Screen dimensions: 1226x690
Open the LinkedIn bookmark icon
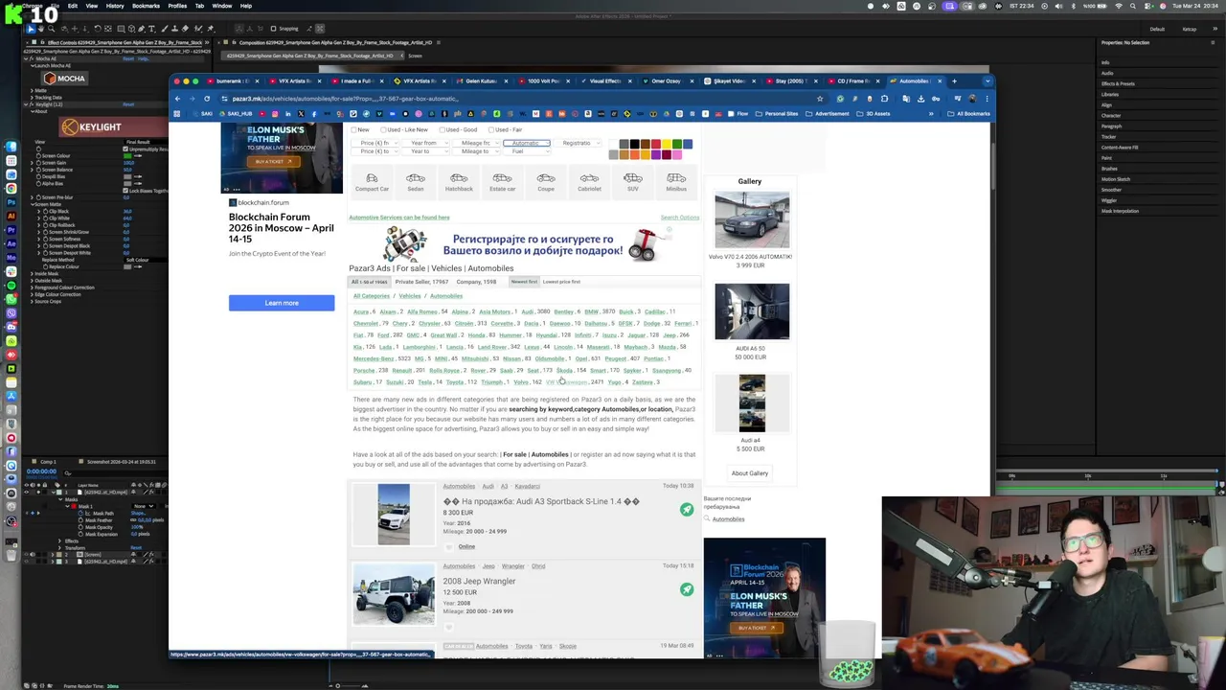pyautogui.click(x=287, y=114)
